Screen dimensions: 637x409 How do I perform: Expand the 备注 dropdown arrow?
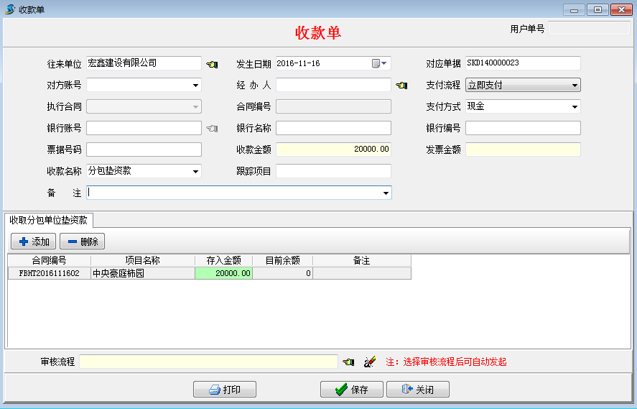point(386,193)
